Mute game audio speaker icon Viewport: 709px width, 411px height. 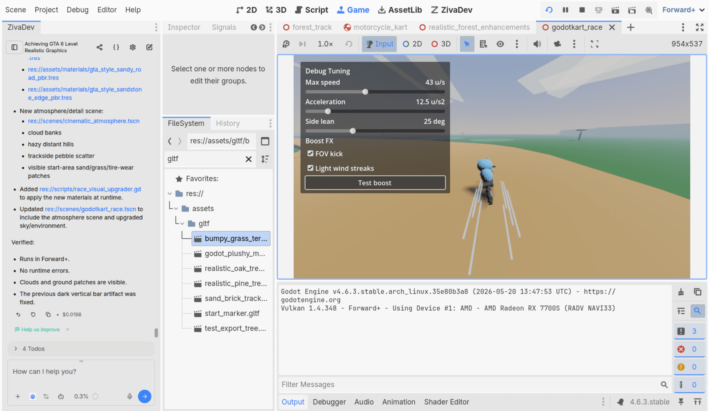(x=537, y=44)
